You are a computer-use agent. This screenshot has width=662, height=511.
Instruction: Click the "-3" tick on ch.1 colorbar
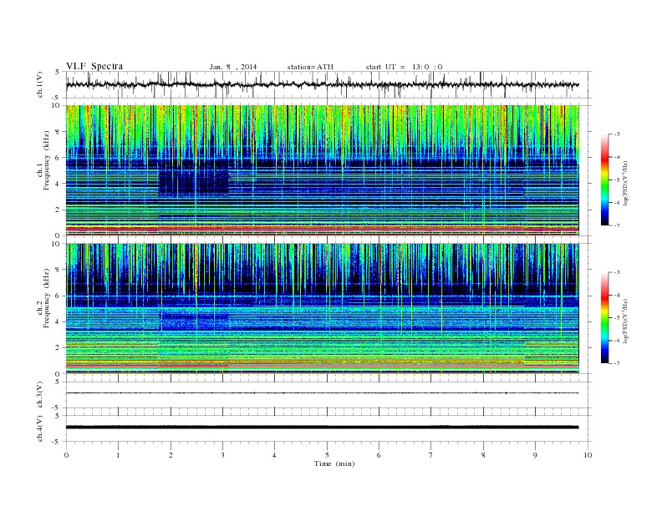(x=617, y=134)
